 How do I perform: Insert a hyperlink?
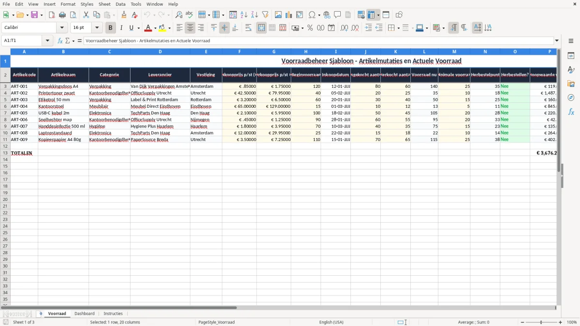click(x=327, y=15)
